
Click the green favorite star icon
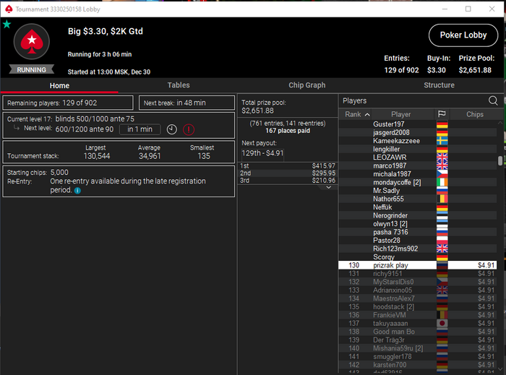[x=7, y=24]
